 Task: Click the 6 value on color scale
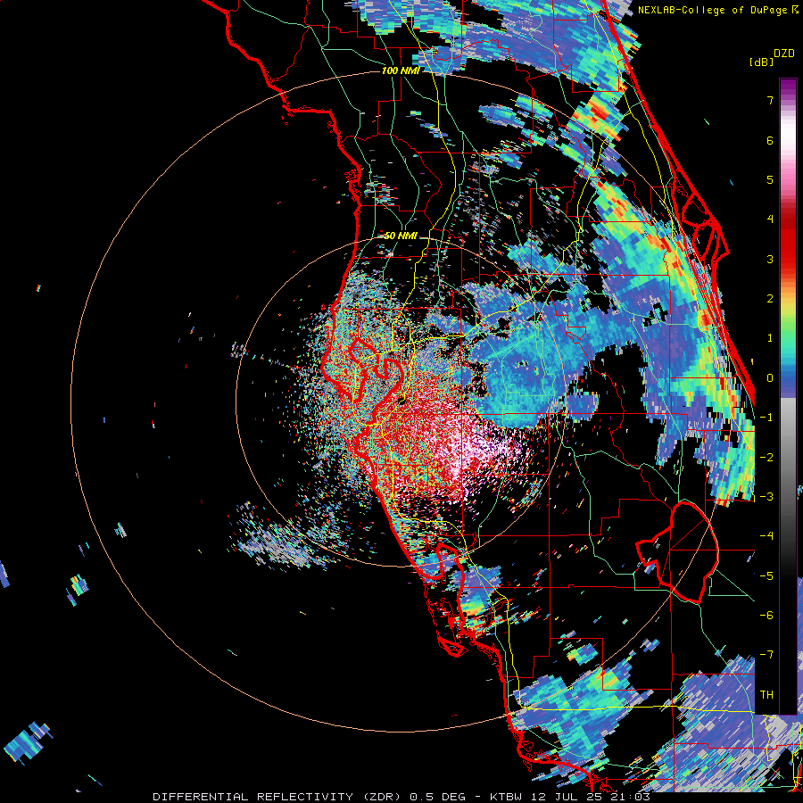pos(770,140)
